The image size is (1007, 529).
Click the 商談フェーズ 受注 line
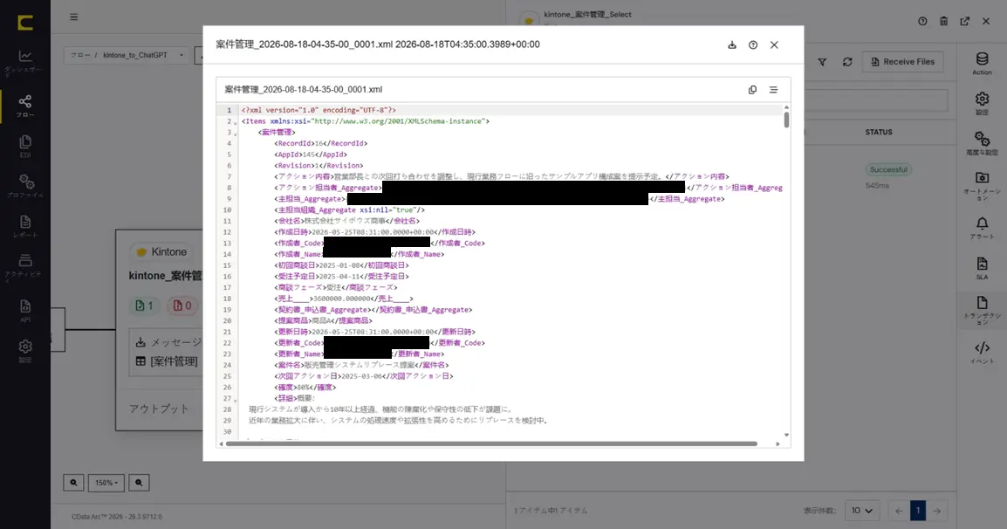point(336,287)
